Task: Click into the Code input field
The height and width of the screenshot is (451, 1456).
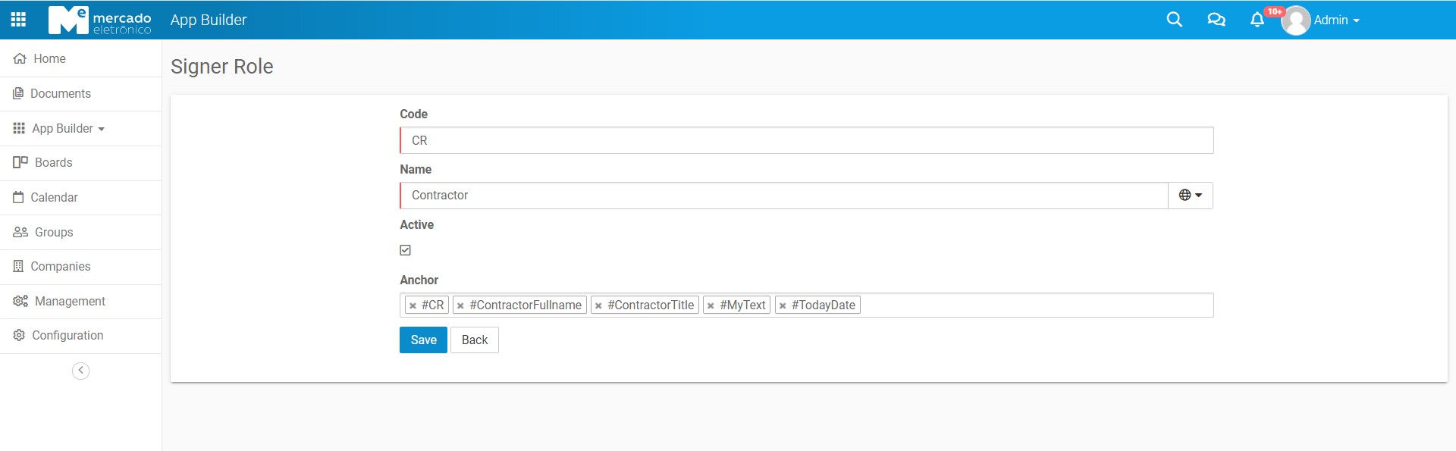Action: 806,141
